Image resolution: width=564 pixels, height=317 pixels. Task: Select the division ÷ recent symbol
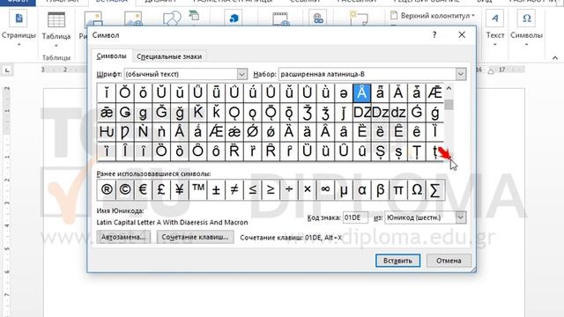[289, 190]
